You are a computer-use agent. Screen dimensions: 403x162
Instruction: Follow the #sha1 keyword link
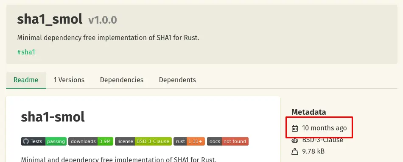tap(26, 52)
